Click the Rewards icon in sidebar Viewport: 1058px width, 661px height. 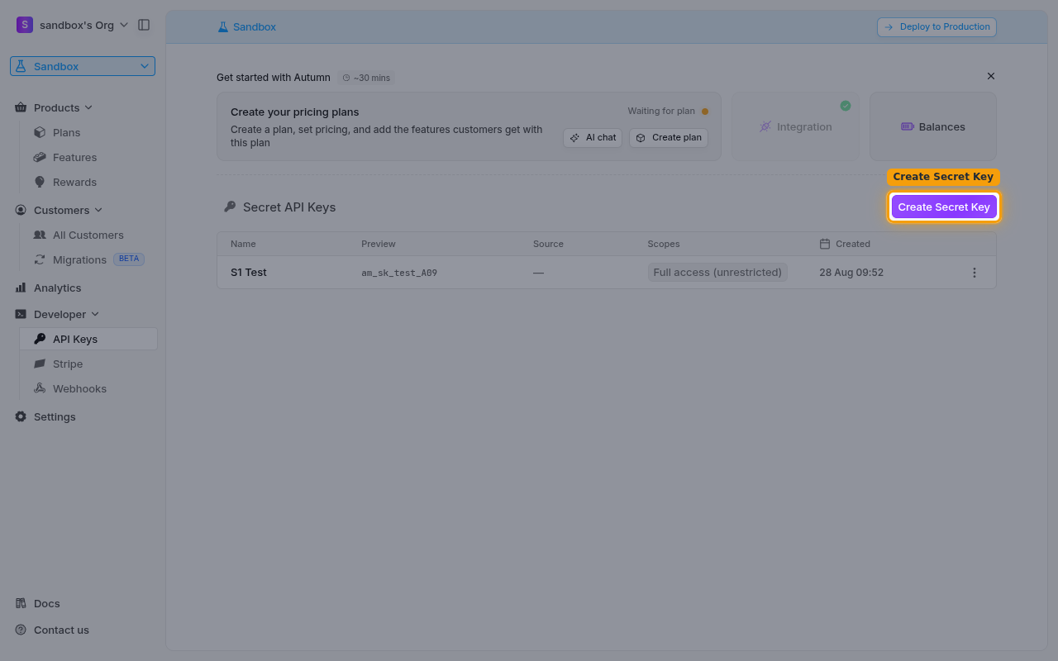click(40, 182)
